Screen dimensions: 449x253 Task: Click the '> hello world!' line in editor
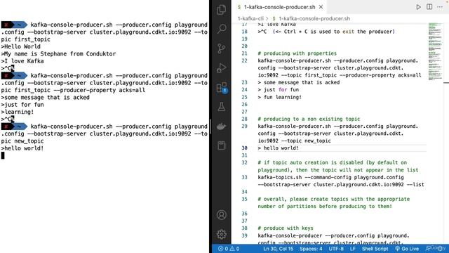coord(278,148)
